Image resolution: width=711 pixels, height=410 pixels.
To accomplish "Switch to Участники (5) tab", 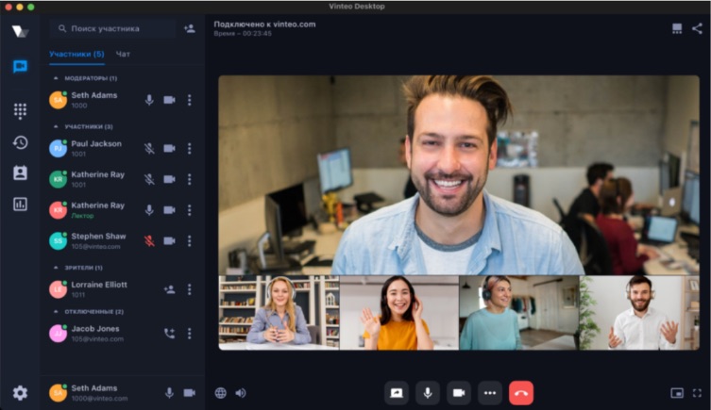I will tap(76, 54).
